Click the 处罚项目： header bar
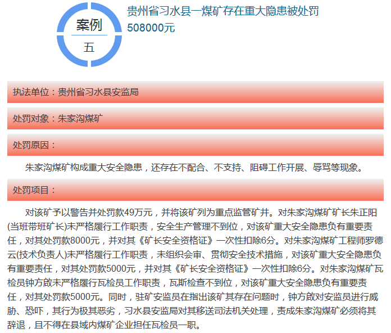 pyautogui.click(x=195, y=190)
